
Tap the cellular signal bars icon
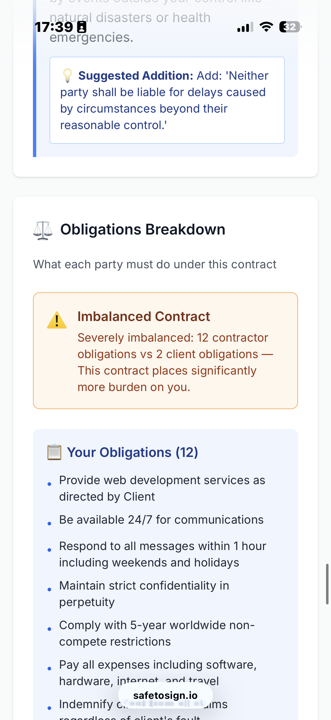tap(245, 27)
